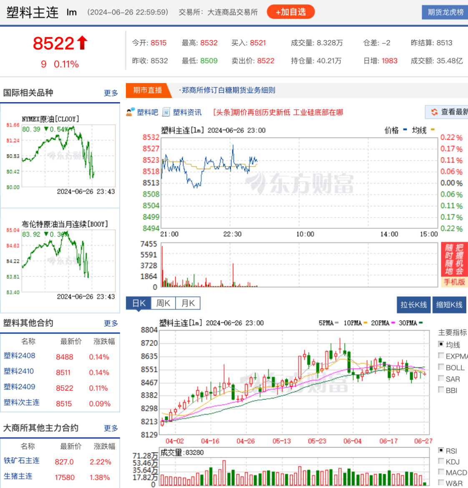Enable the EXPMA indicator checkbox
468x488 pixels.
tap(441, 355)
